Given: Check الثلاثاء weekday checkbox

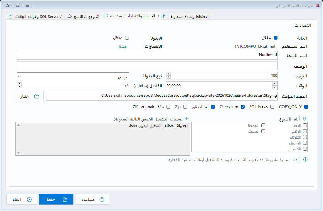Looking at the screenshot, I should tap(305, 137).
